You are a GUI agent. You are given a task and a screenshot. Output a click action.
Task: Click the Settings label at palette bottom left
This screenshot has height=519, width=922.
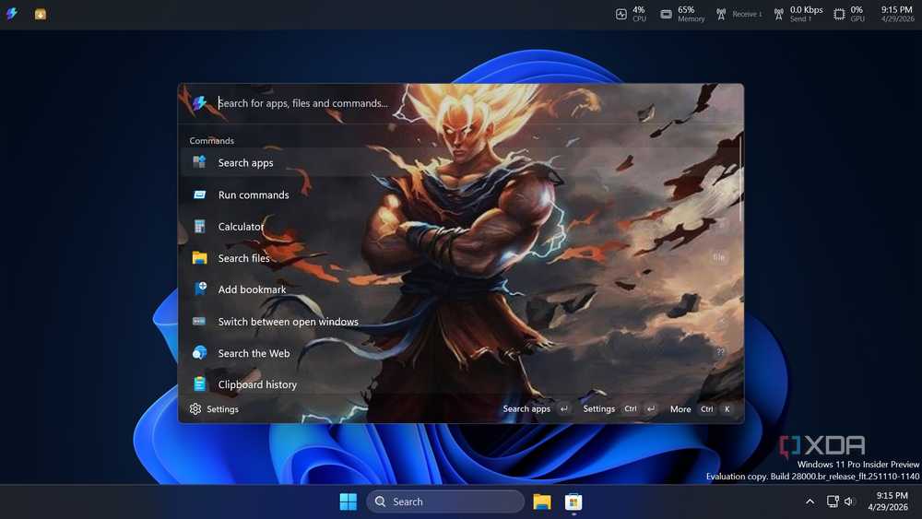coord(222,409)
